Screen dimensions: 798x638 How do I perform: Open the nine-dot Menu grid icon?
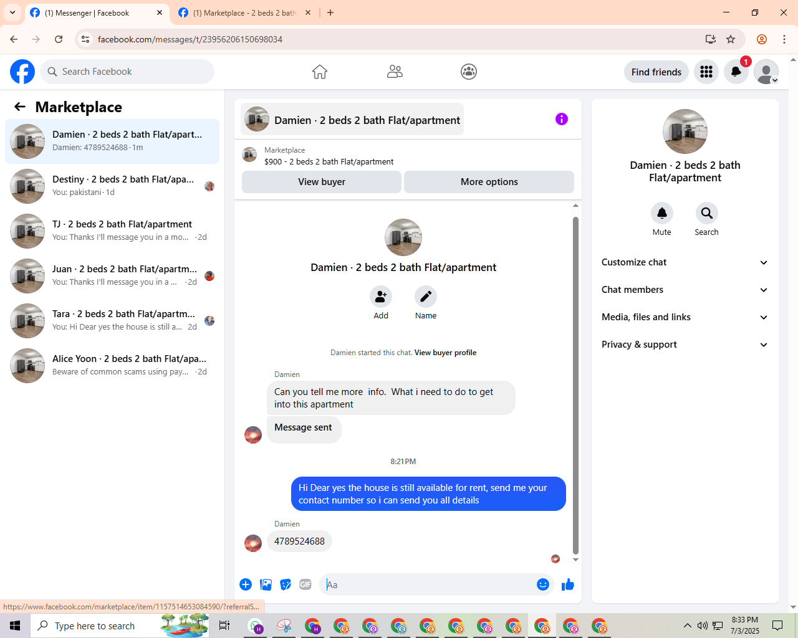706,72
